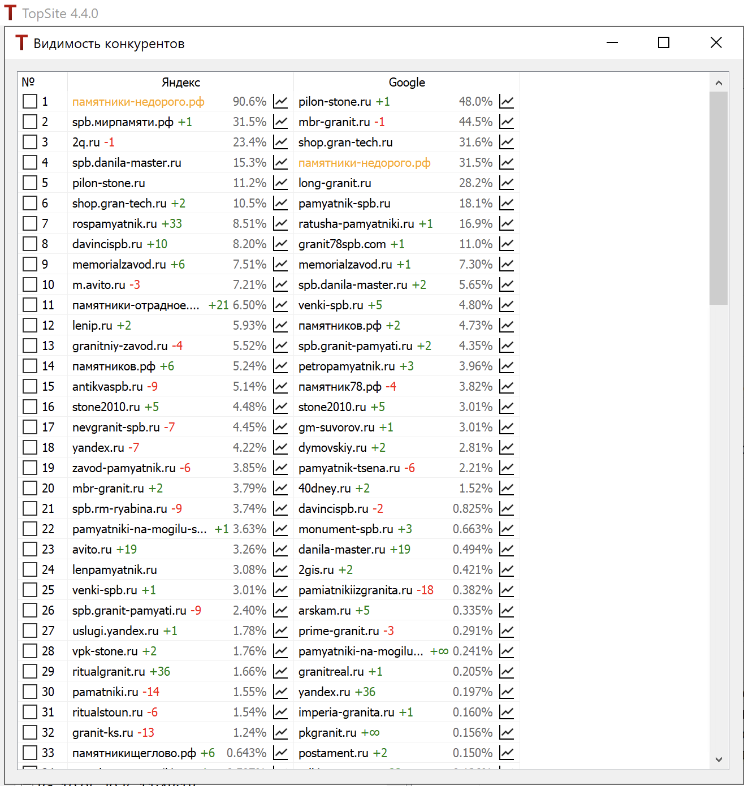744x786 pixels.
Task: Select the row 24 checkbox
Action: 30,570
